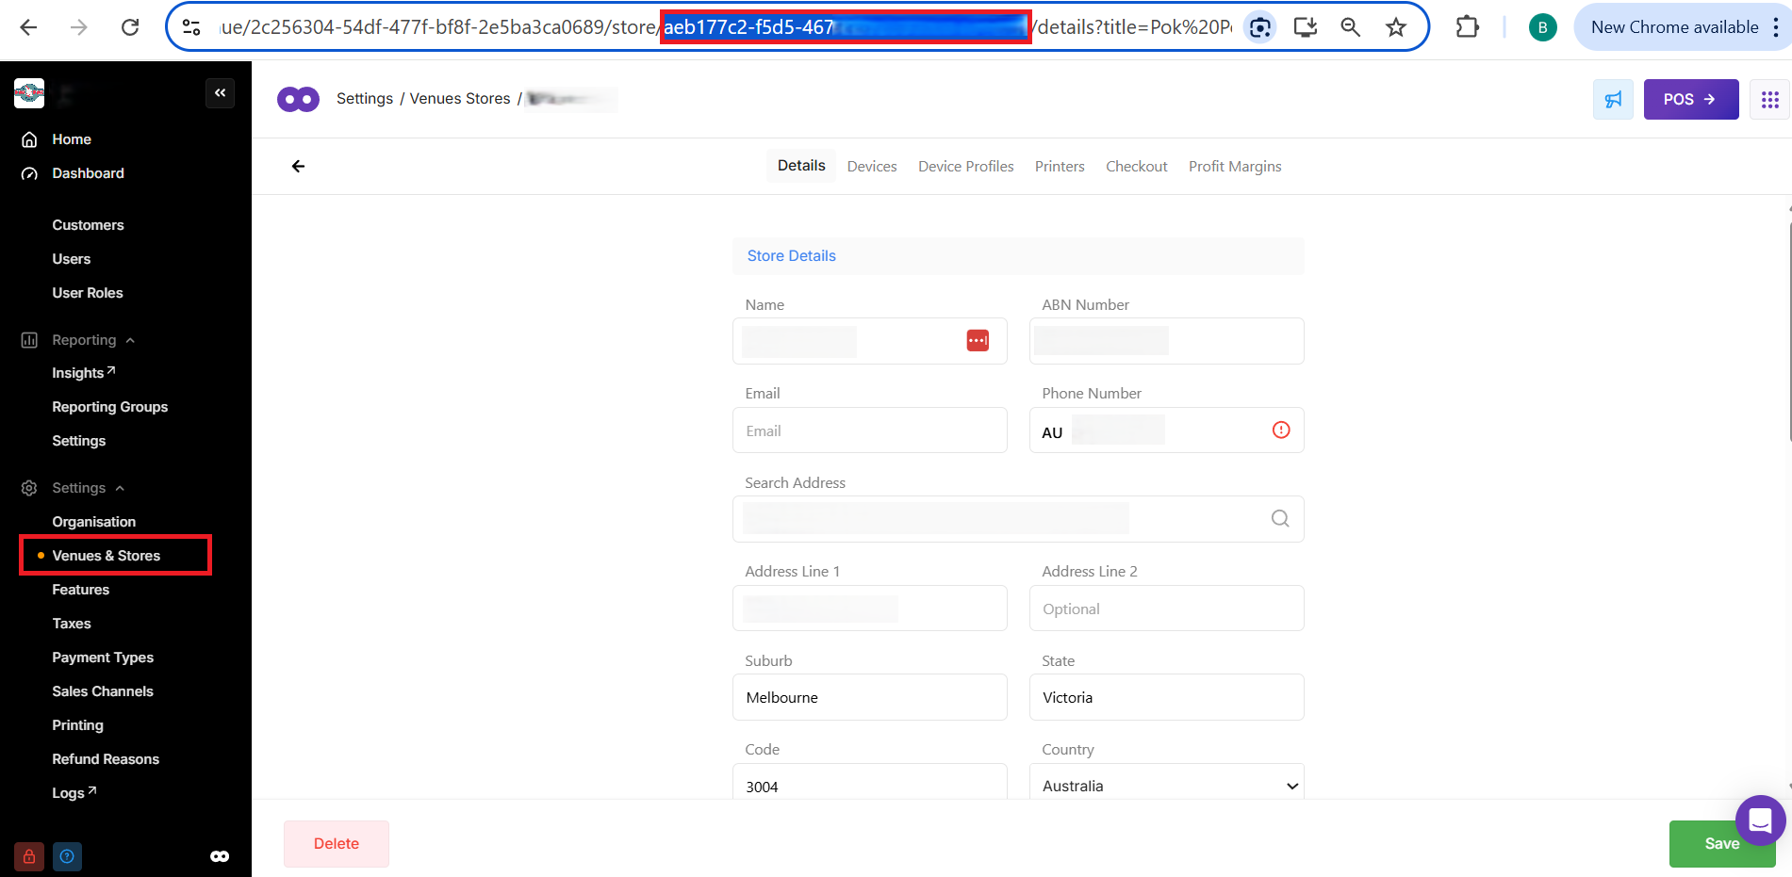Viewport: 1792px width, 877px height.
Task: Click the infinity logo in sidebar footer
Action: (220, 856)
